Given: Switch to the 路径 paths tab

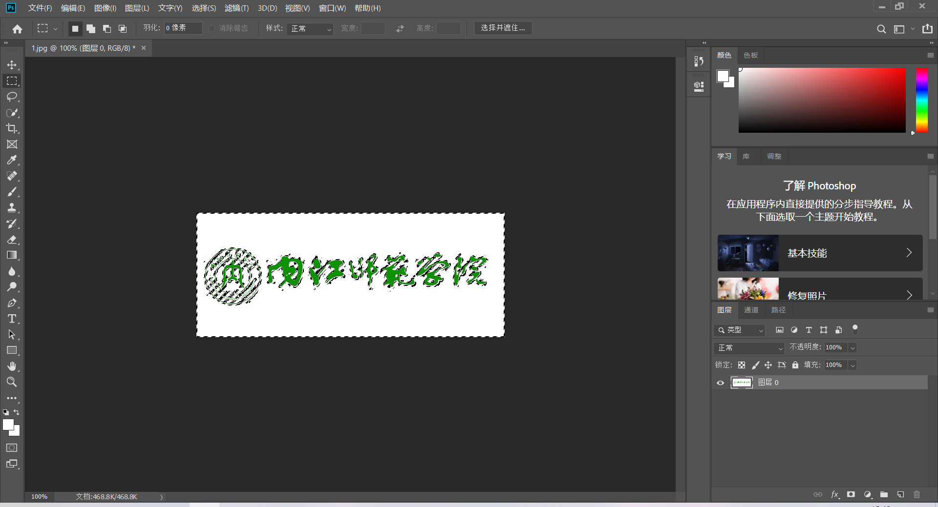Looking at the screenshot, I should pyautogui.click(x=778, y=310).
